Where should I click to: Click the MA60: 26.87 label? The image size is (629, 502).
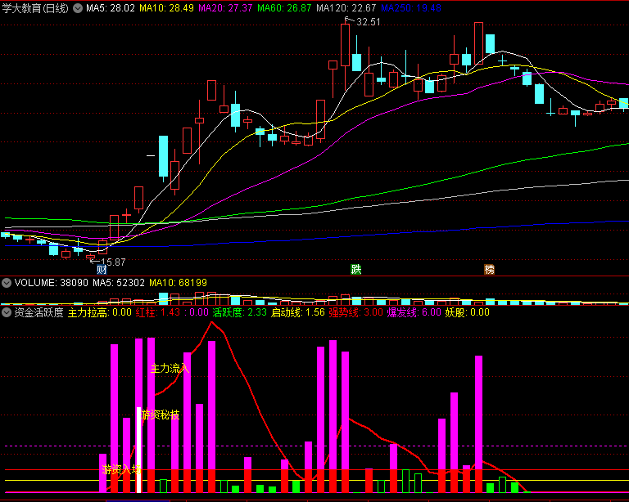click(x=284, y=8)
